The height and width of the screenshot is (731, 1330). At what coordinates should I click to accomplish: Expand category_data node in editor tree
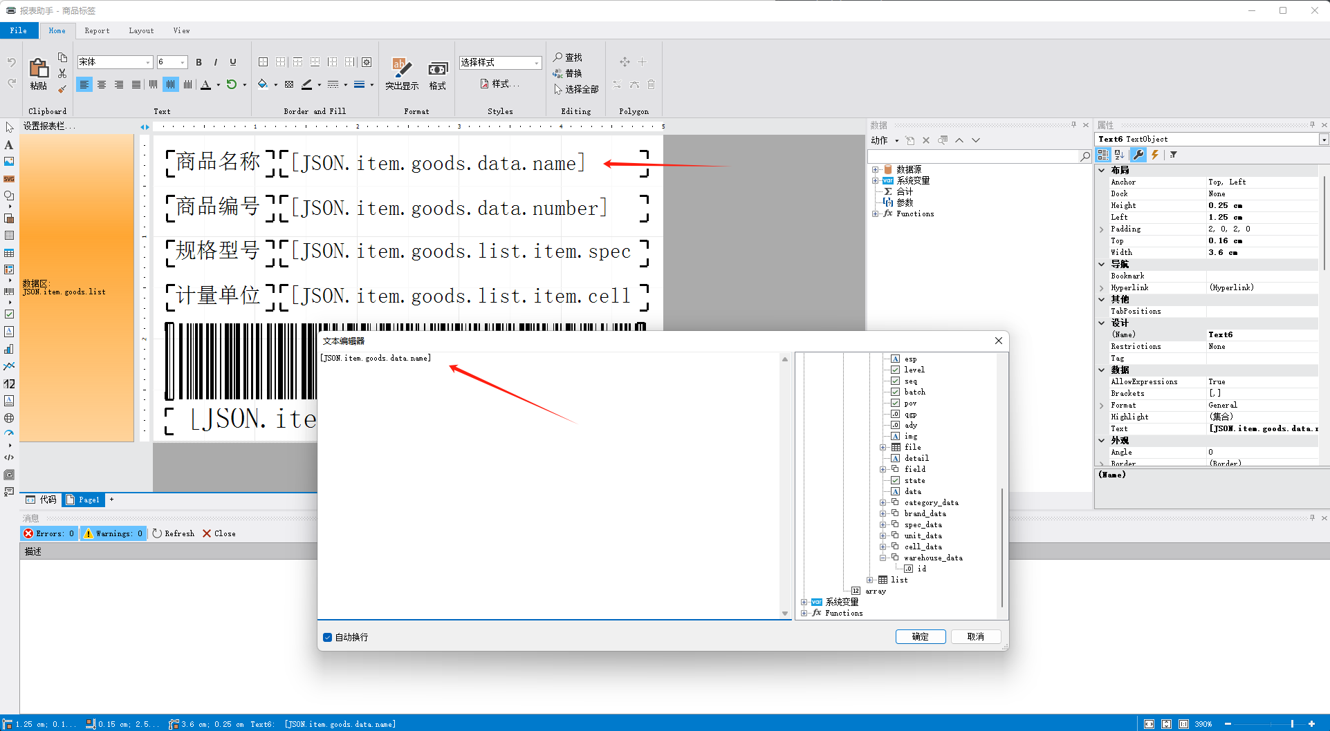pyautogui.click(x=883, y=502)
